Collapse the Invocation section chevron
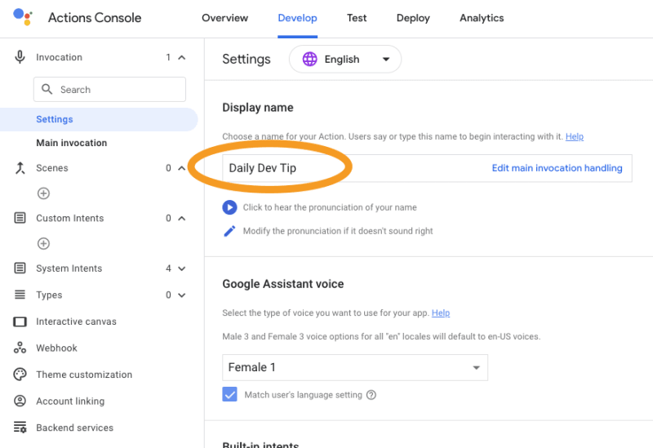 coord(181,57)
